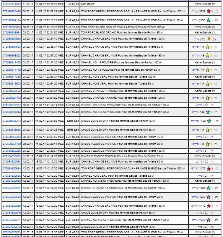223x237 pixels.
Task: Click the 'EUR 1,60' price cell
Action: [x=73, y=121]
